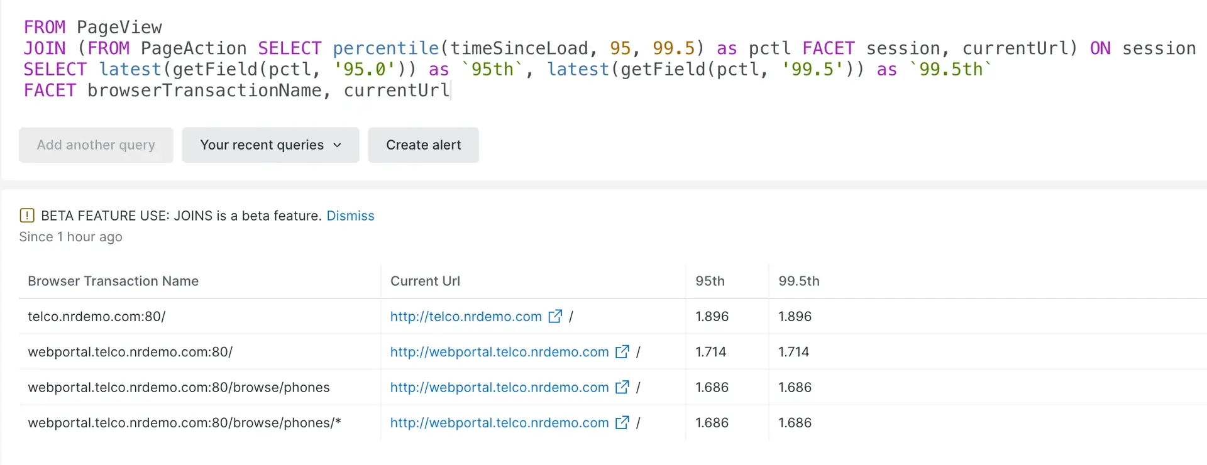Screen dimensions: 1207x465
Task: Open the URL link in webportal.telco.nrdemo.com:80/ row
Action: pos(499,352)
